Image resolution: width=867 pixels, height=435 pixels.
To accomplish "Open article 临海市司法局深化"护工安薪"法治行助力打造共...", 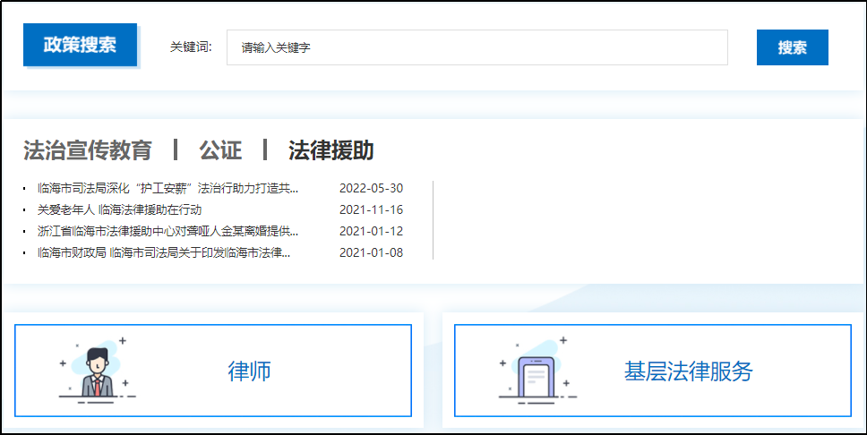I will [168, 189].
